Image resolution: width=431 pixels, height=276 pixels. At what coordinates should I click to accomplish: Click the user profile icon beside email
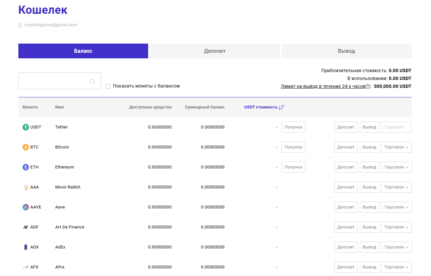coord(20,25)
